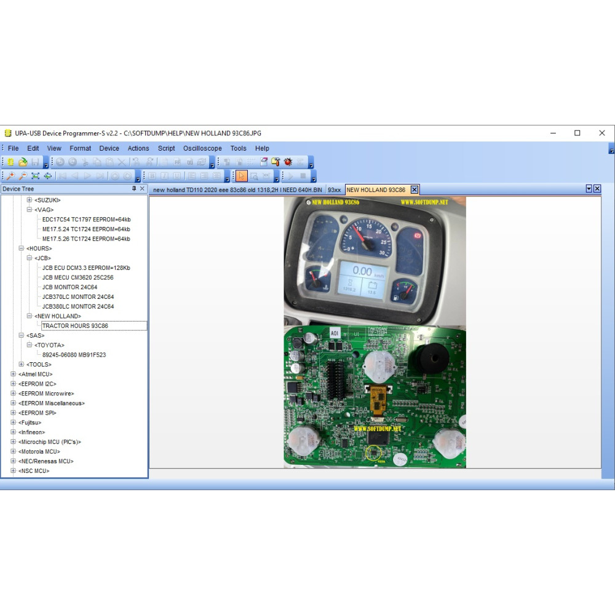Close the Device Tree panel
This screenshot has height=615, width=615.
143,189
